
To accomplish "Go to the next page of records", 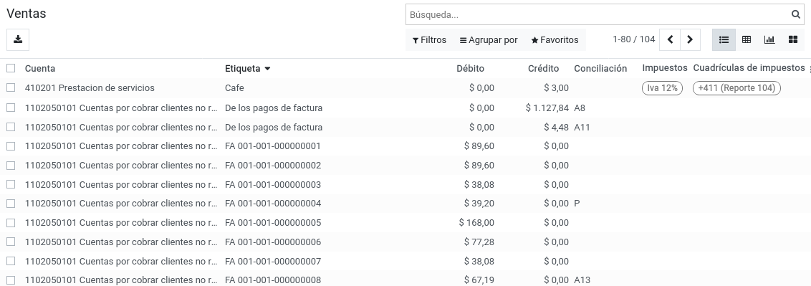I will click(690, 40).
